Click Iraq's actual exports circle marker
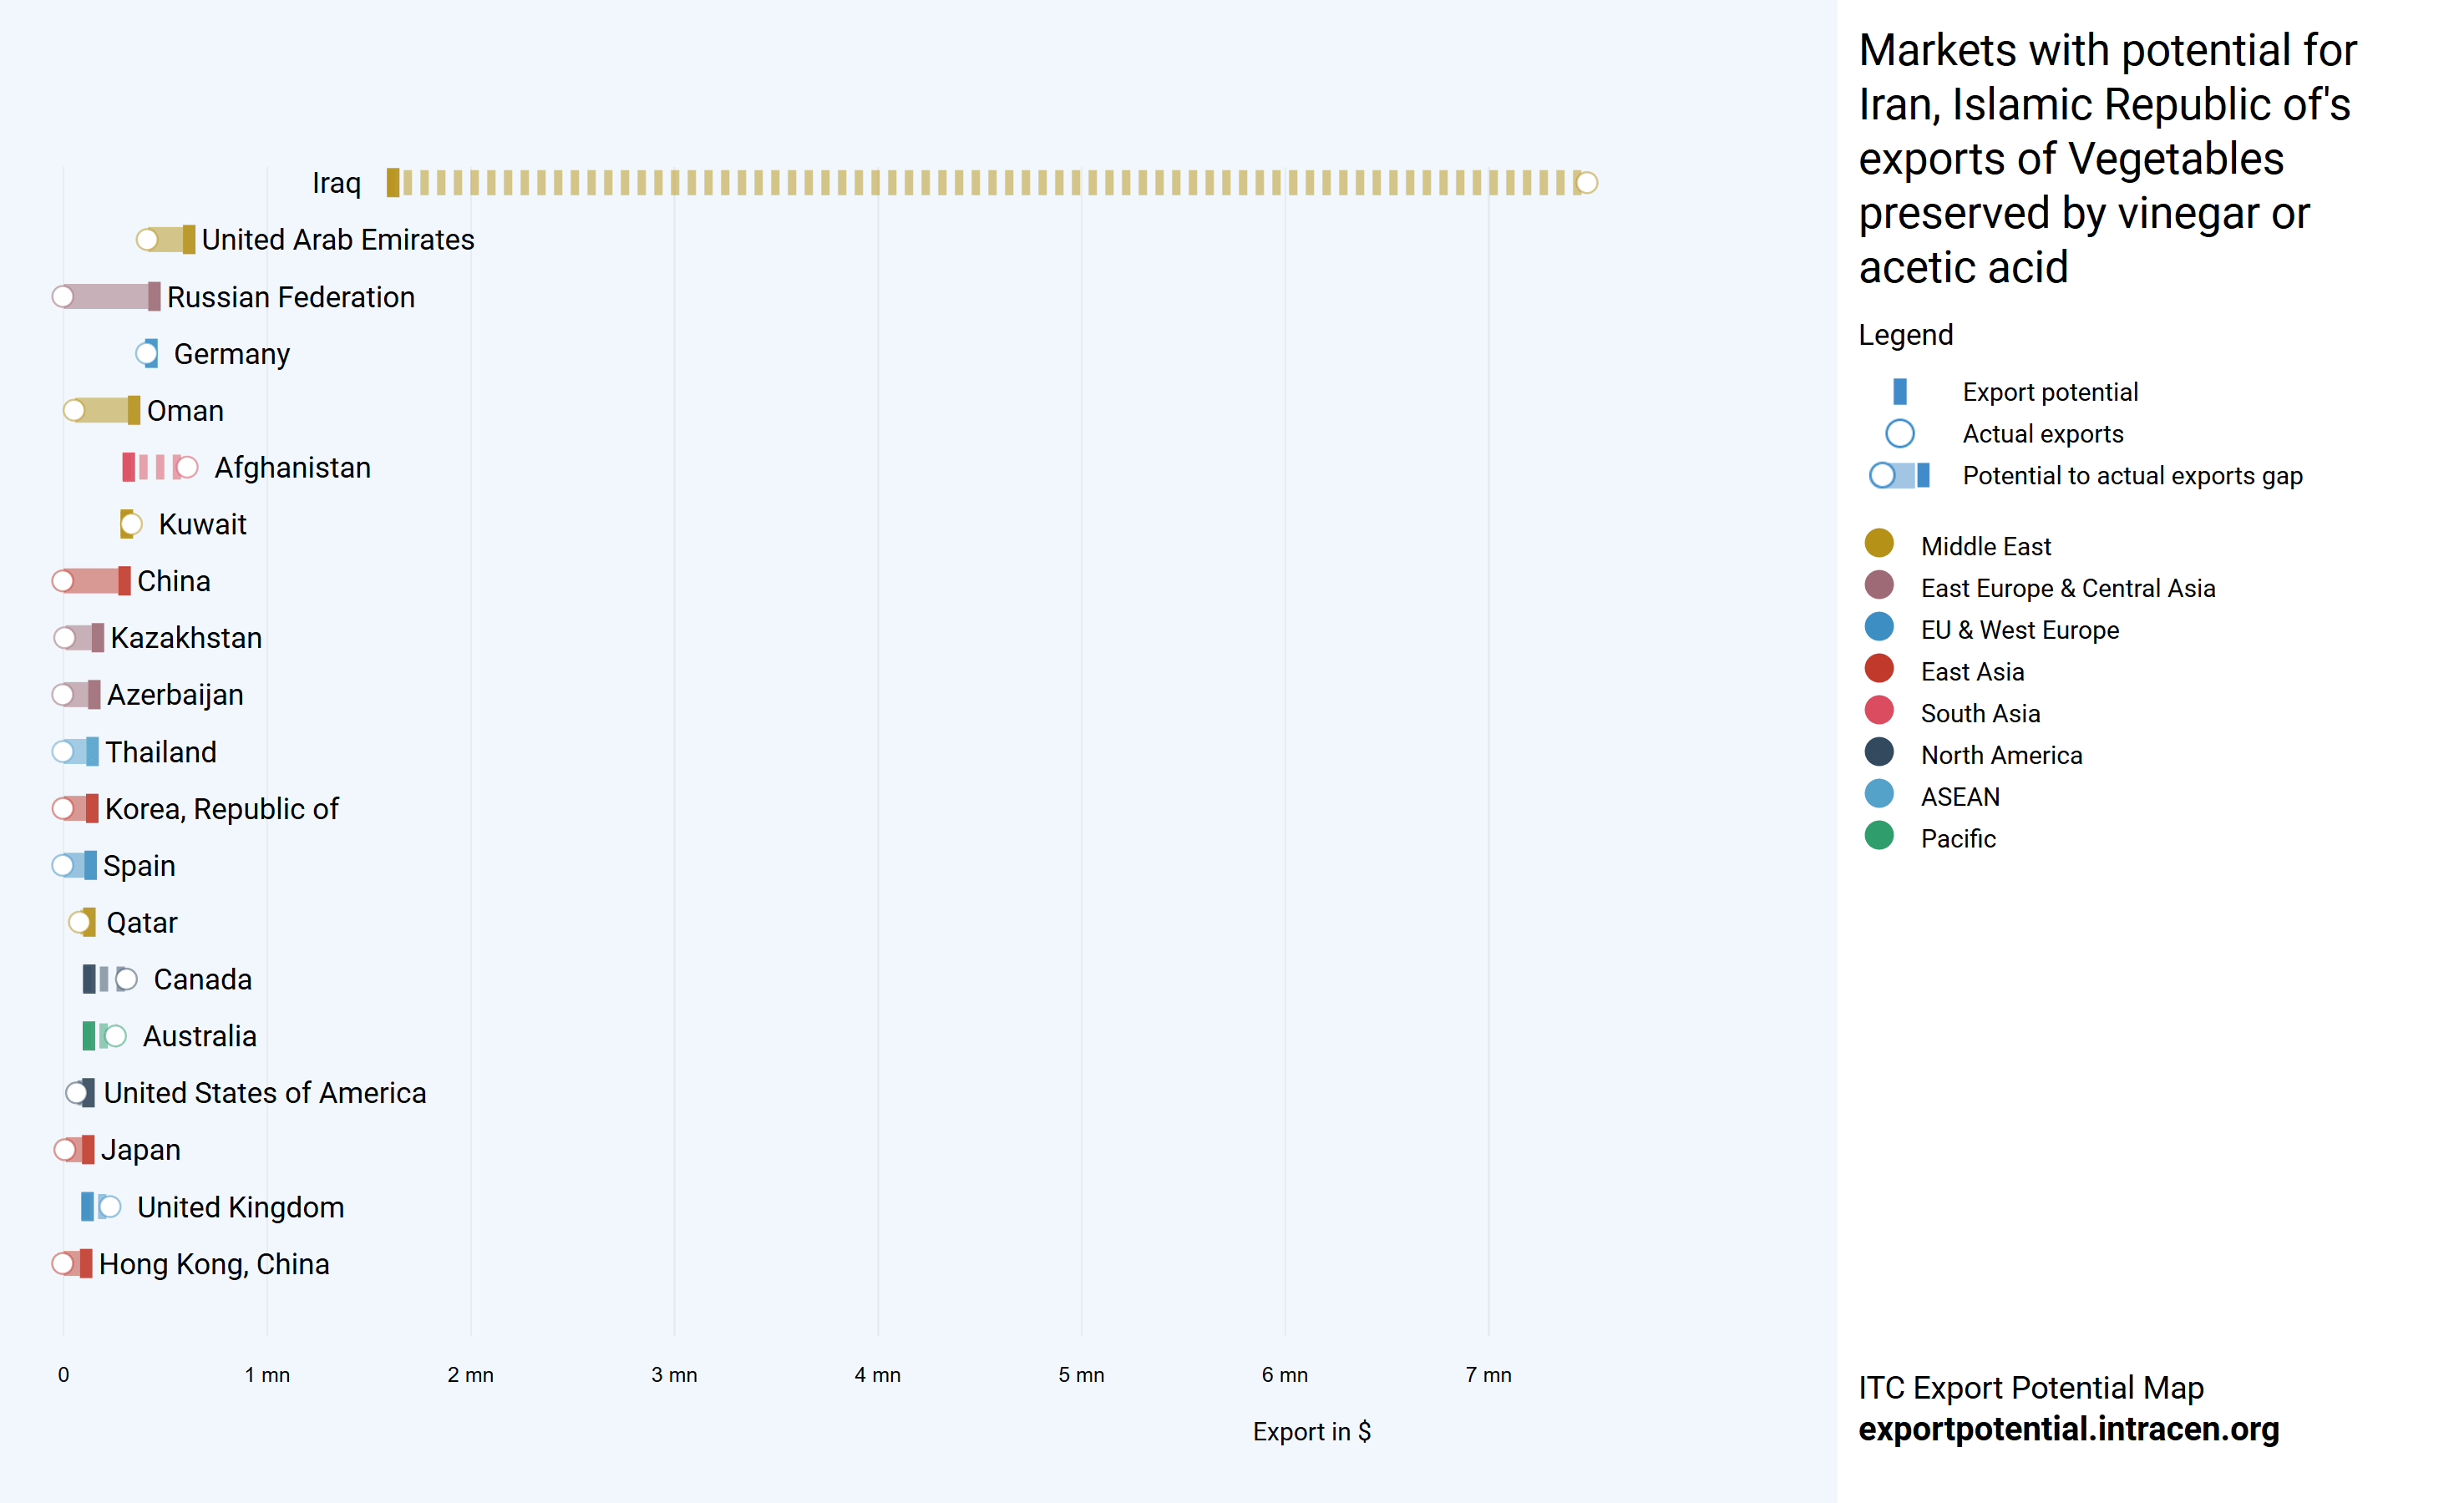Image resolution: width=2464 pixels, height=1503 pixels. click(x=1586, y=183)
